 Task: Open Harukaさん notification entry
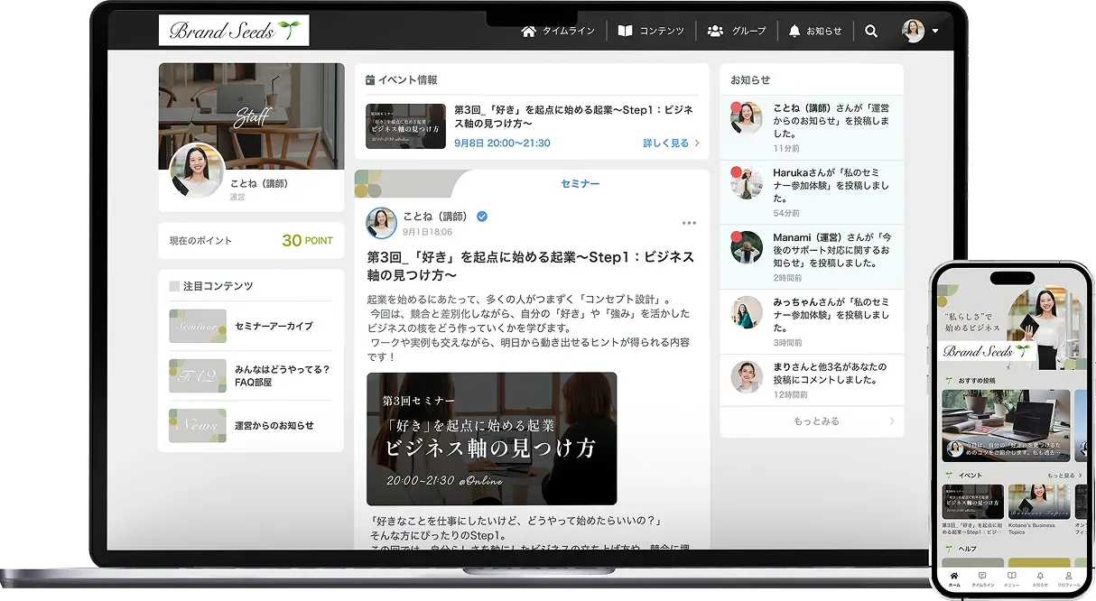click(x=812, y=192)
